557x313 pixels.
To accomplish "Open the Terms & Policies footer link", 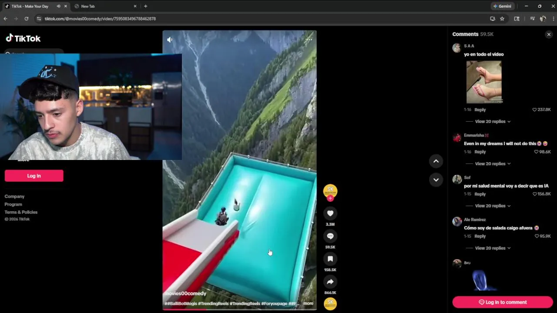I will pyautogui.click(x=21, y=212).
